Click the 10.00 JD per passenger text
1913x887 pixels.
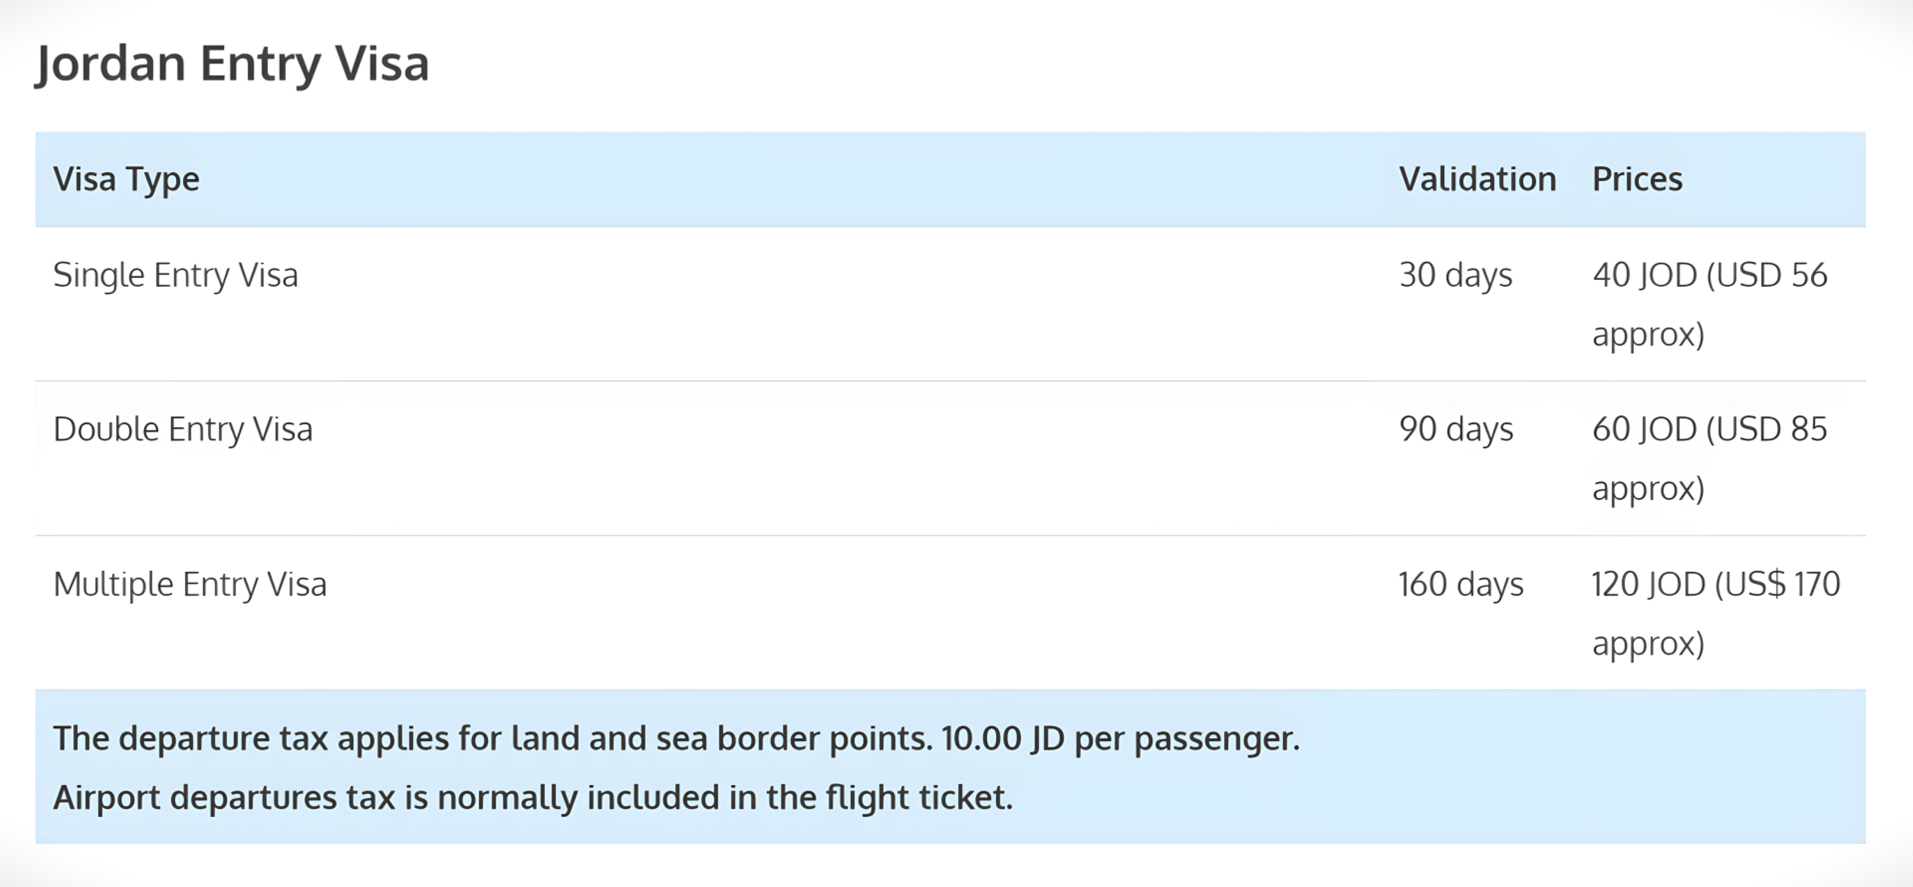coord(1120,739)
